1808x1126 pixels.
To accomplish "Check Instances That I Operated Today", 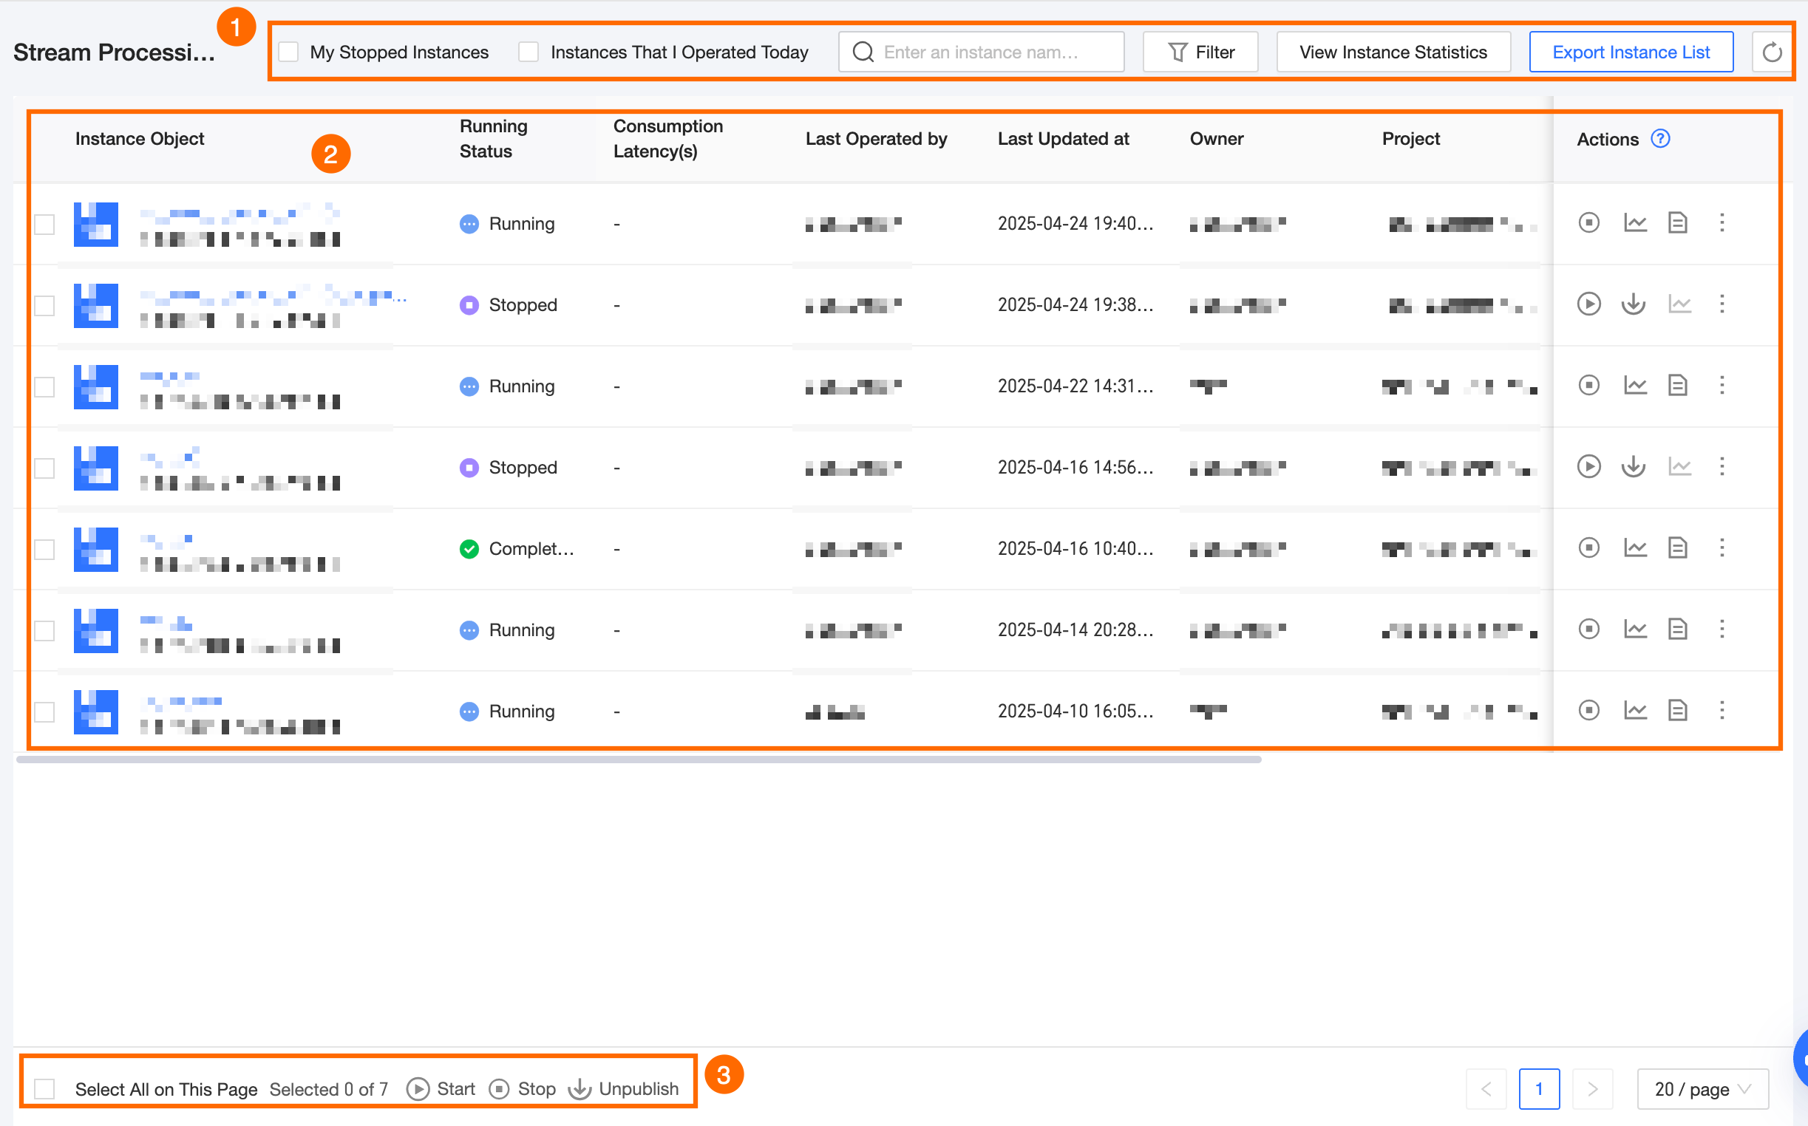I will click(x=529, y=52).
